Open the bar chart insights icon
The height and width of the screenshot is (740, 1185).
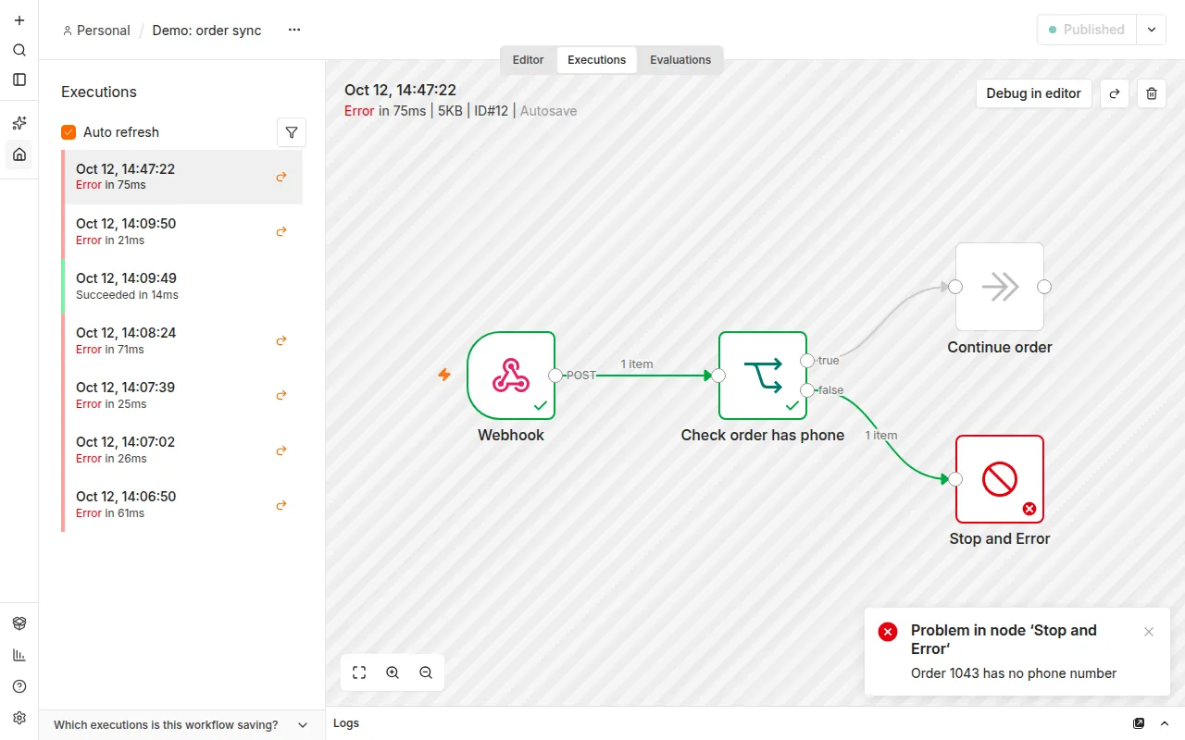click(19, 655)
